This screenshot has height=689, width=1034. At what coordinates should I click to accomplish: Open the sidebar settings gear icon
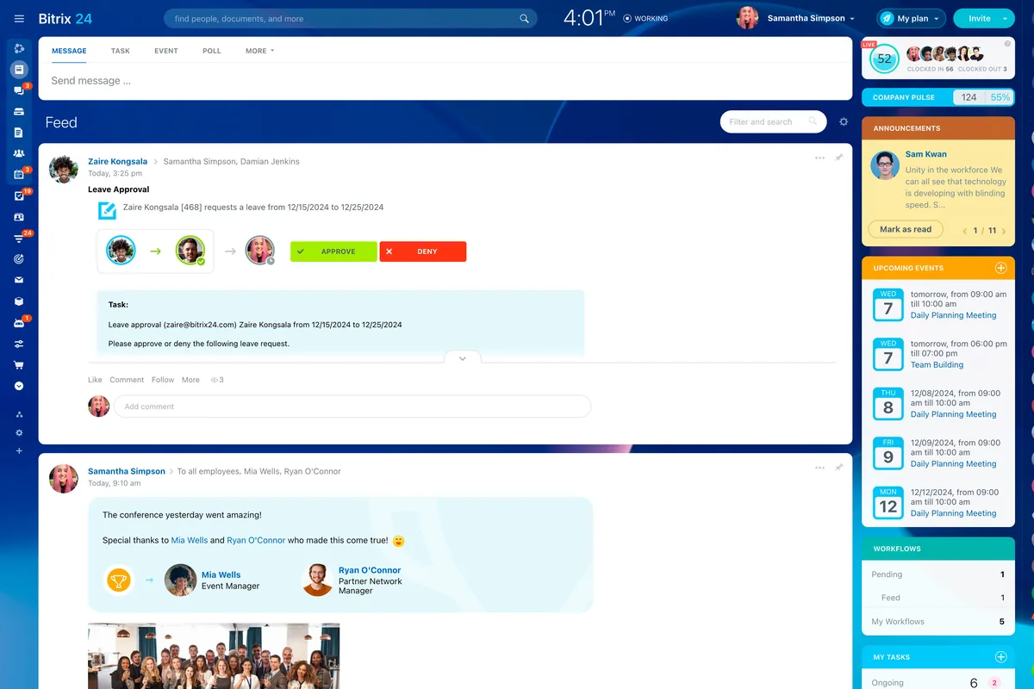coord(19,432)
